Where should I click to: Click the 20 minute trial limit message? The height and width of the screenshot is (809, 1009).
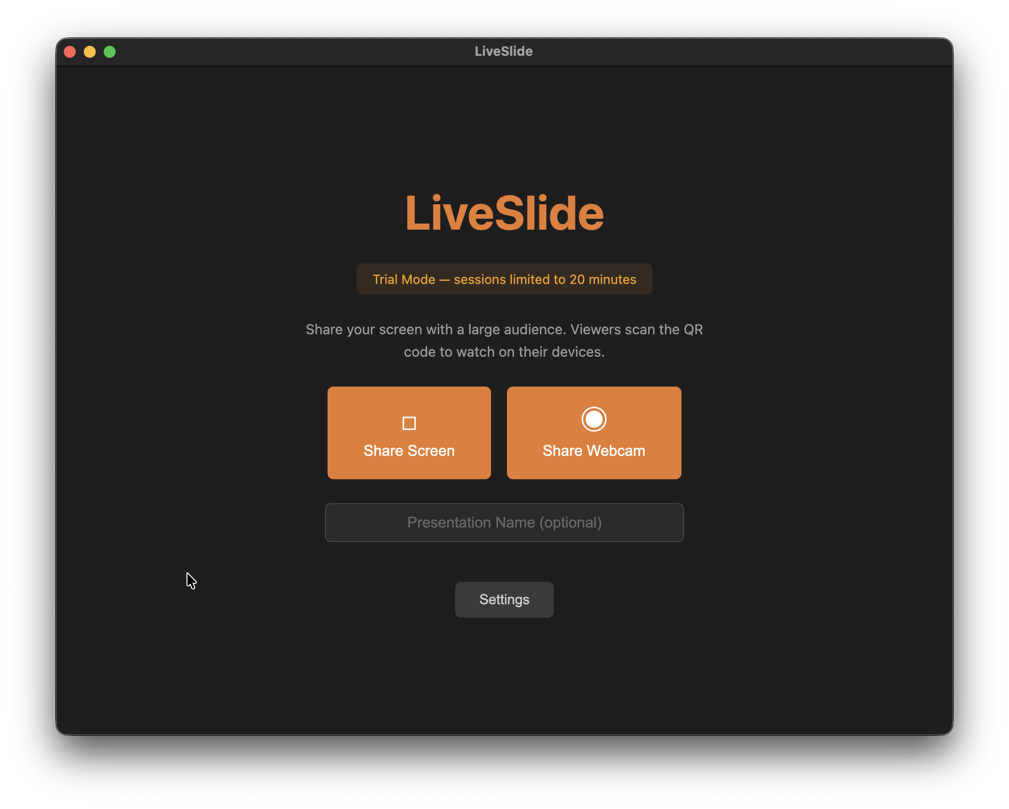504,279
